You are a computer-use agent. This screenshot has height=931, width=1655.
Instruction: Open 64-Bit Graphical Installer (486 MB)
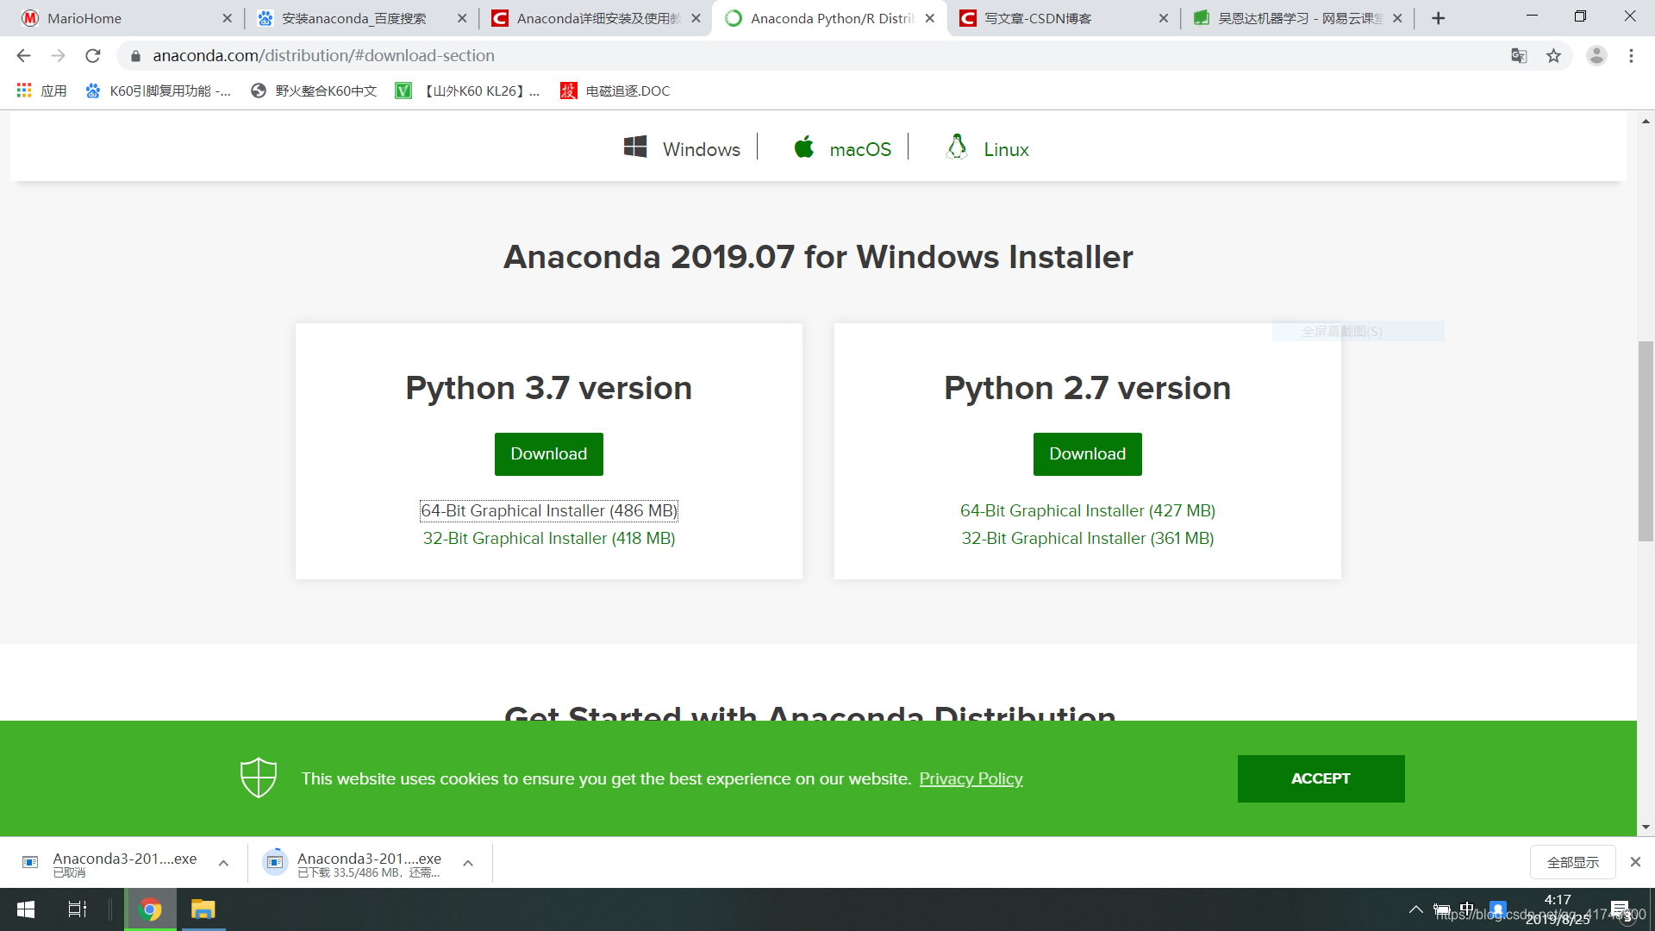click(x=548, y=510)
